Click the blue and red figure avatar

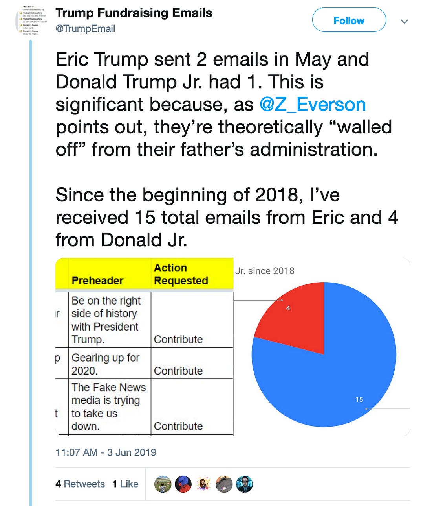point(183,484)
